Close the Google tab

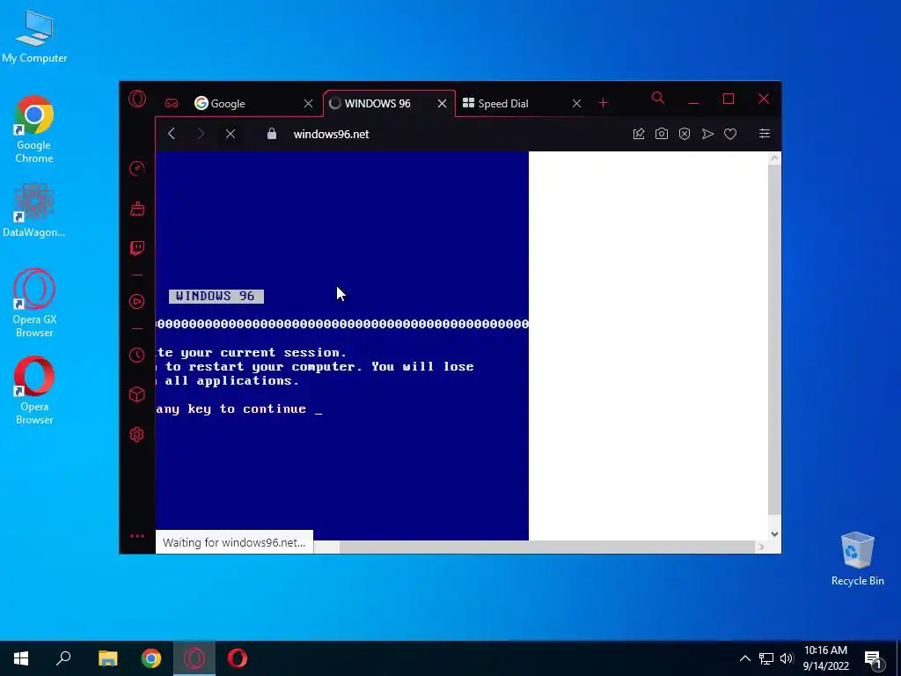[309, 104]
